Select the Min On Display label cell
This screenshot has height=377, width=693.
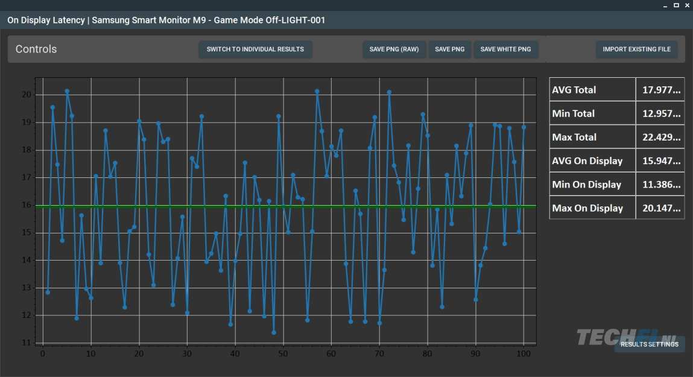click(592, 185)
